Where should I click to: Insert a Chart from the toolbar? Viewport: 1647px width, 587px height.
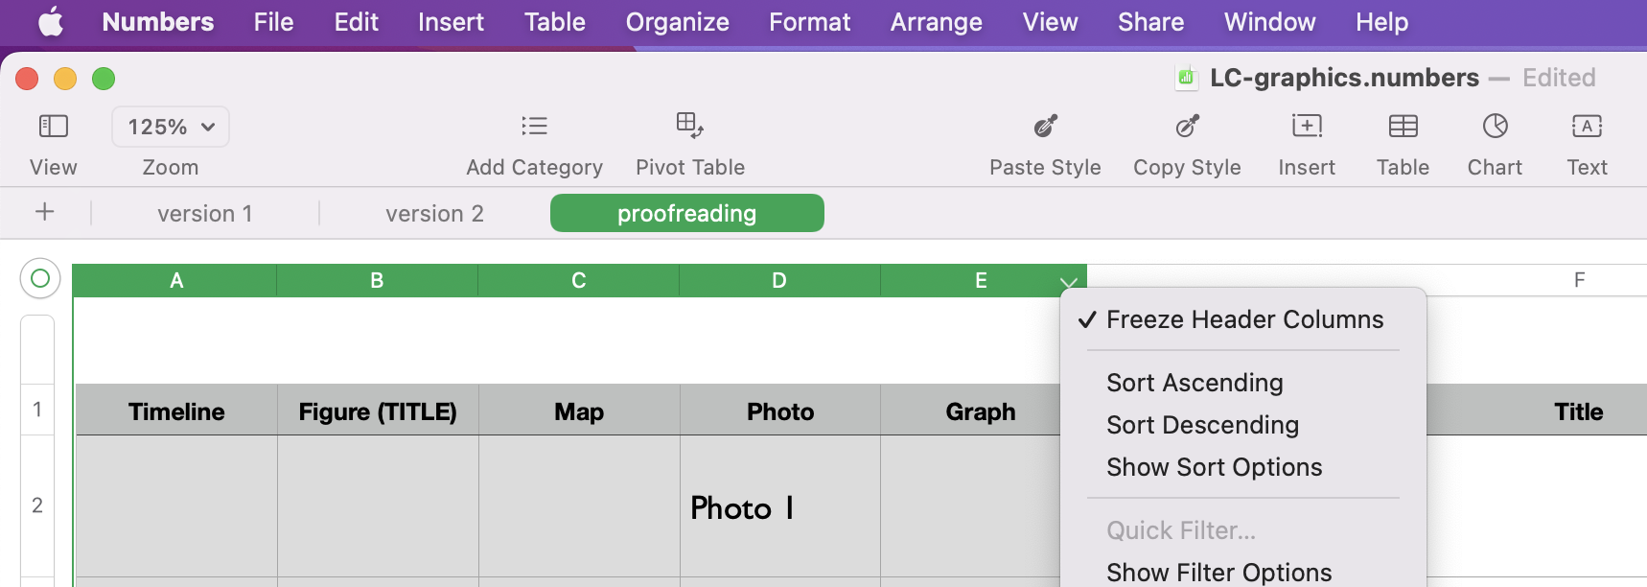pyautogui.click(x=1495, y=127)
